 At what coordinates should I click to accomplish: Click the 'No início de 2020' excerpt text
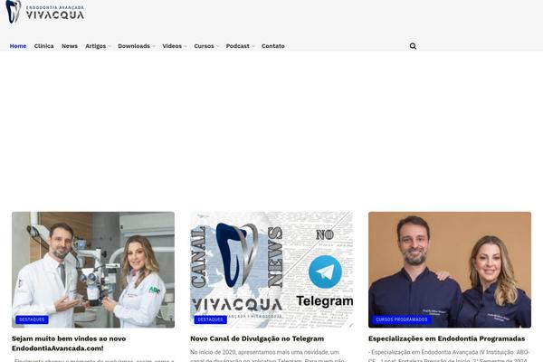[269, 356]
